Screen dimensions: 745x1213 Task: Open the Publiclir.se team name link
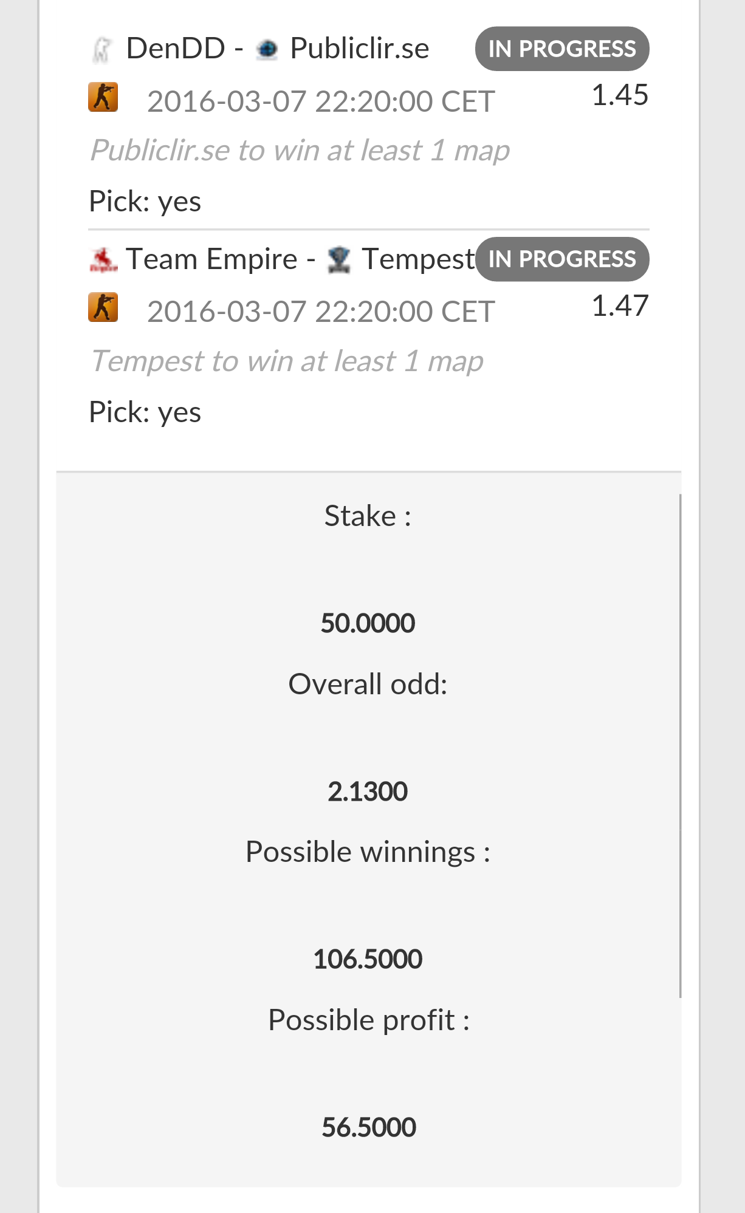point(360,49)
